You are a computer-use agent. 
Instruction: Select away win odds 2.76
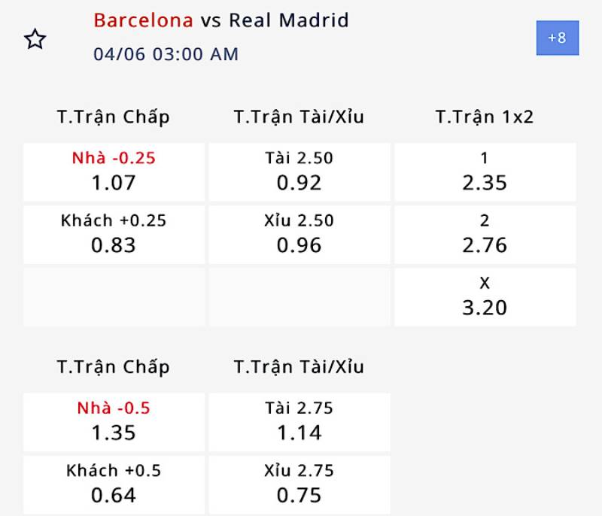tap(485, 234)
